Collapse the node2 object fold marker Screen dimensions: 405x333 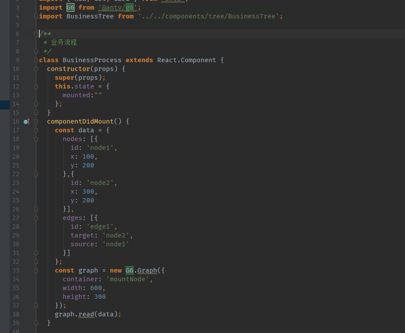point(36,174)
